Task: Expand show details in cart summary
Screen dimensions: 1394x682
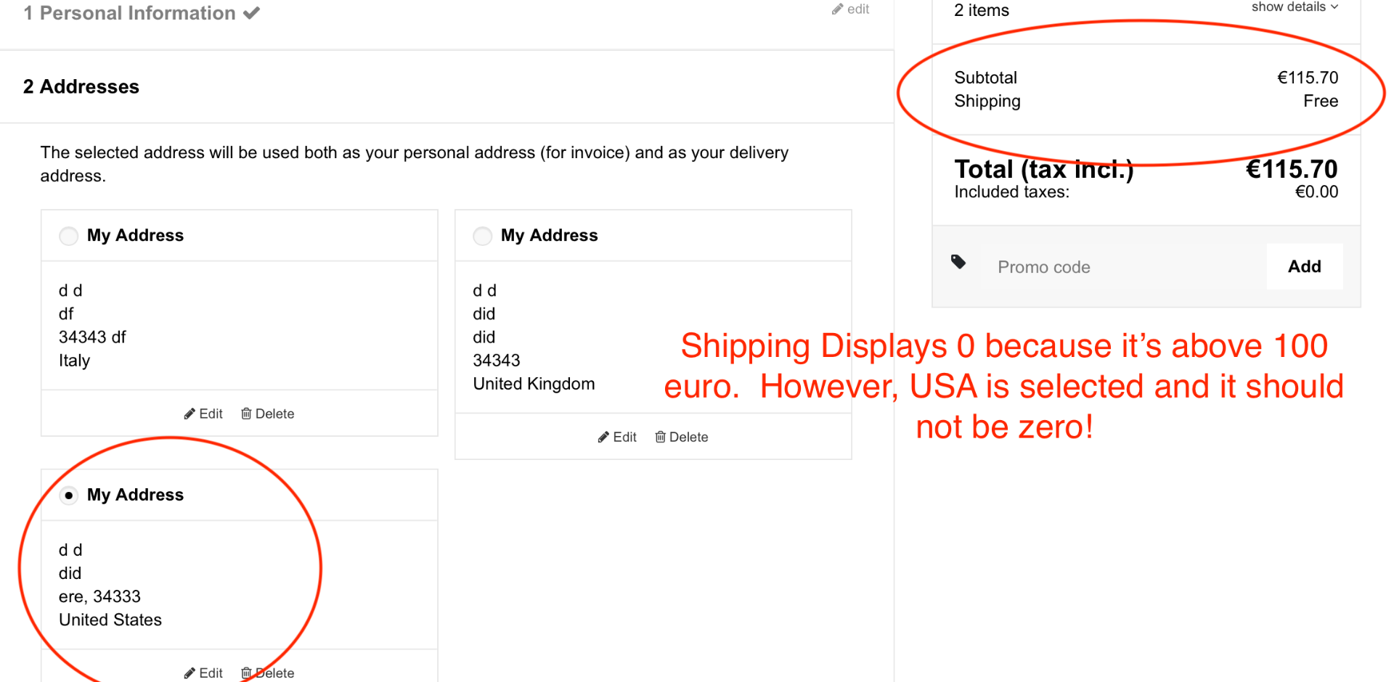Action: (x=1288, y=7)
